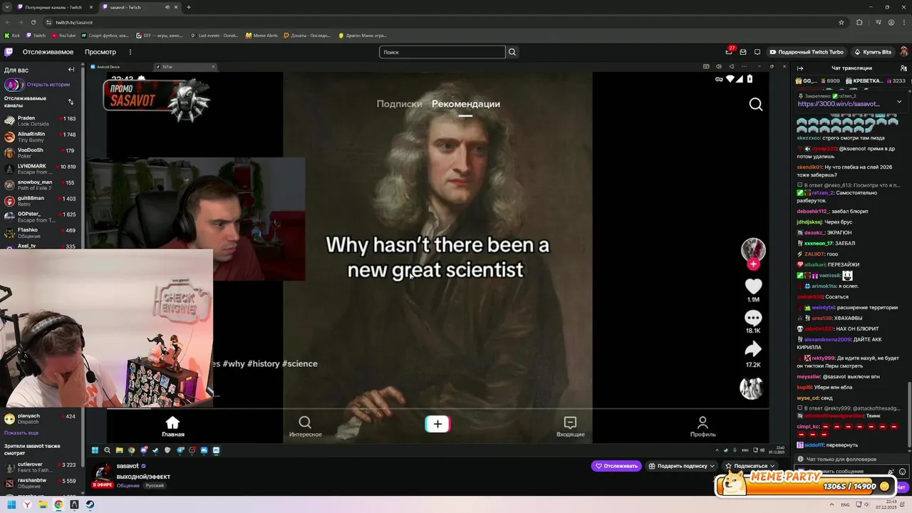This screenshot has width=912, height=513.
Task: Open Chrome tab search dropdown arrow
Action: click(x=6, y=7)
